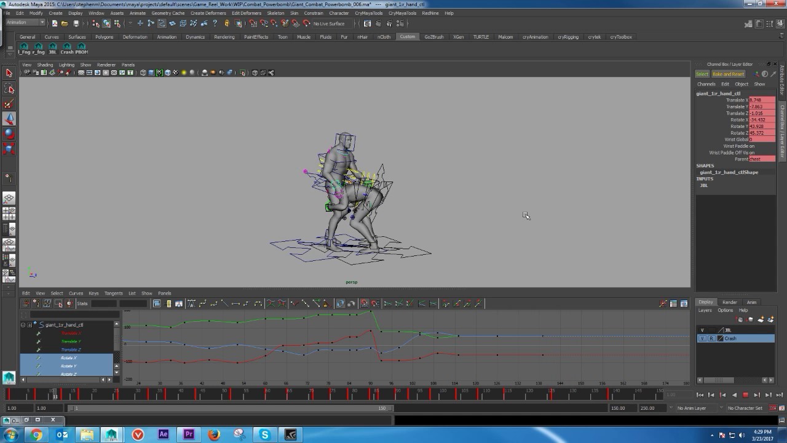Viewport: 787px width, 443px height.
Task: Select spline tangents icon in Graph Editor toolbar
Action: pos(204,303)
